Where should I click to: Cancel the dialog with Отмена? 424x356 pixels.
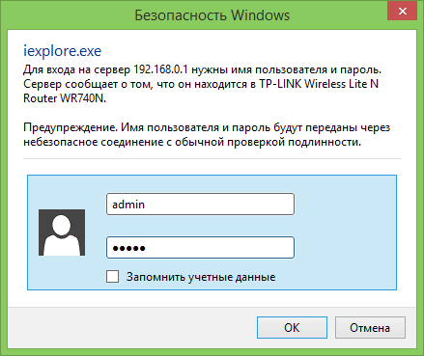click(x=370, y=327)
